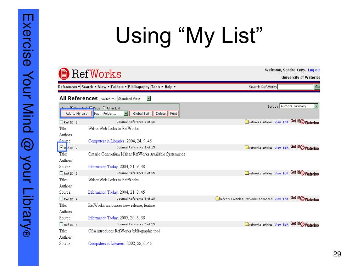Click title 'Ontario Consortium Makes RefWorks Available Systemwide'
Viewport: 363px width, 272px height.
(136, 154)
